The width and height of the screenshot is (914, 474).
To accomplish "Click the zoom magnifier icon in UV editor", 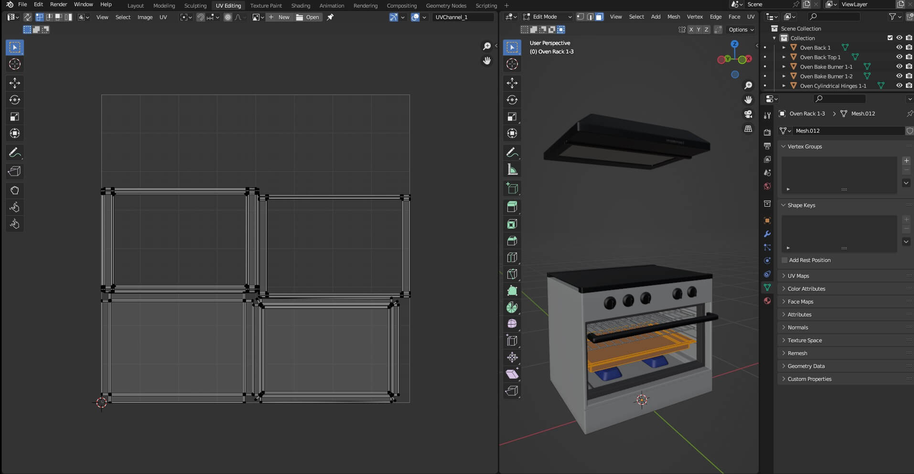I will 486,46.
